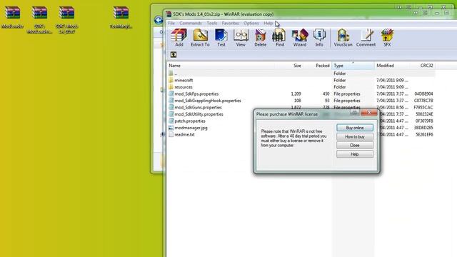Select readme.txt file
Viewport: 457px width, 257px height.
coord(184,135)
